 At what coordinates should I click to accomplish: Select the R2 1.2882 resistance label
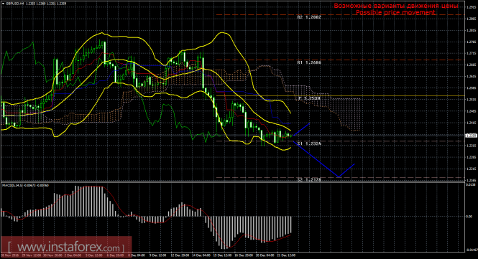pos(309,17)
